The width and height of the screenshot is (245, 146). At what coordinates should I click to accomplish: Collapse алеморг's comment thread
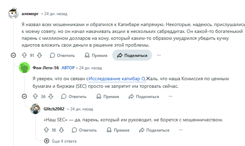point(14,55)
